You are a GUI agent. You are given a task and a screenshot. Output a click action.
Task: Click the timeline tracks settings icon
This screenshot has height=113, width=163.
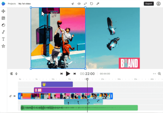click(x=11, y=74)
